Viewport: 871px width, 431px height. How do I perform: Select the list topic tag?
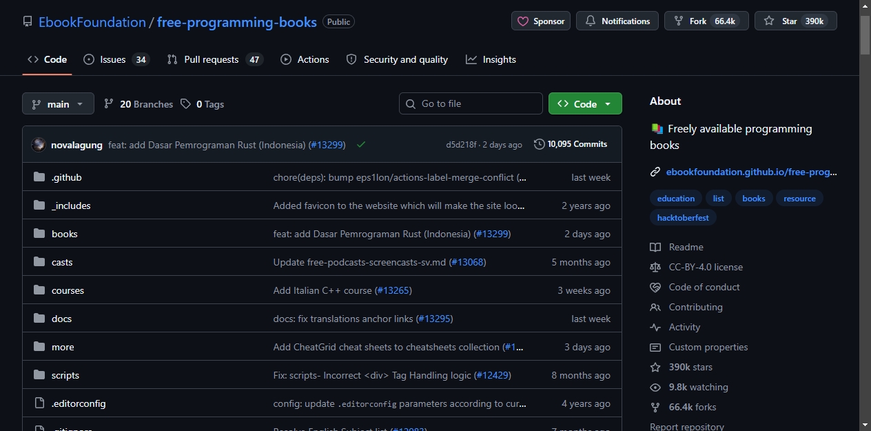tap(719, 199)
